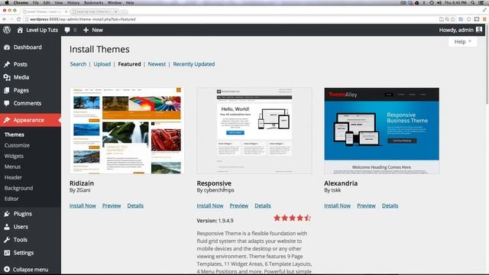The image size is (489, 275).
Task: Open Chrome Bookmarks menu
Action: click(x=93, y=3)
